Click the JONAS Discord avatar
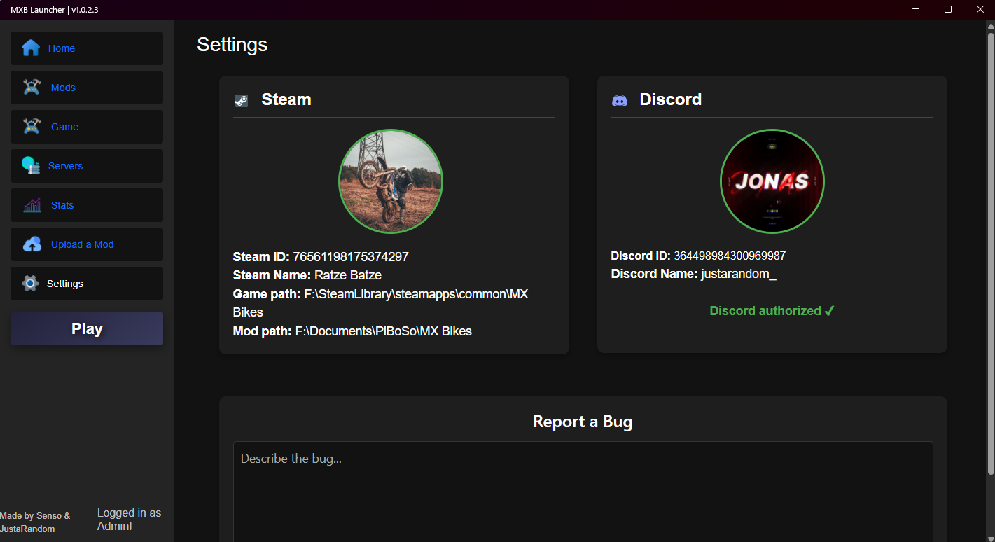Viewport: 995px width, 542px height. (772, 181)
